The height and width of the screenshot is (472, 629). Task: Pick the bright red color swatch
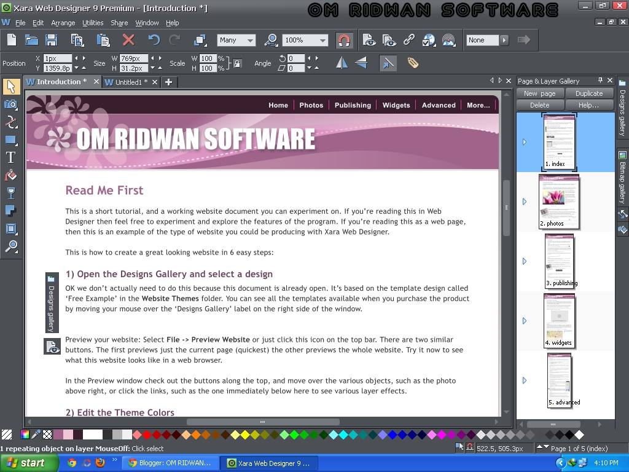click(147, 435)
